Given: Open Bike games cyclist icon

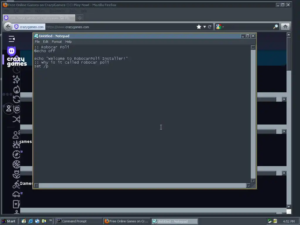Looking at the screenshot, I should click(x=16, y=184).
